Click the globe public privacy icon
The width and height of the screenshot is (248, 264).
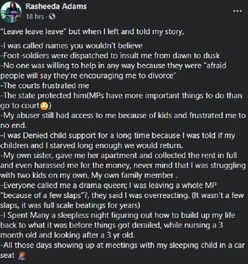point(52,16)
